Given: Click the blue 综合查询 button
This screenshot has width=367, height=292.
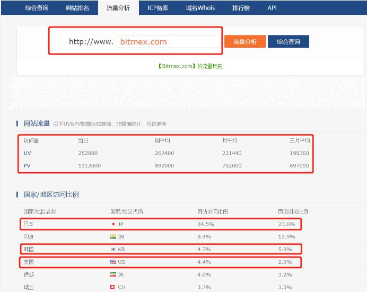Looking at the screenshot, I should [x=289, y=42].
